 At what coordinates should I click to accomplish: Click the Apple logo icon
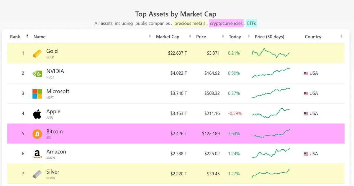point(37,114)
